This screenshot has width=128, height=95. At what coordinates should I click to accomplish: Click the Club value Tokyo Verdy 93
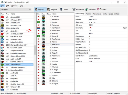[94, 59]
